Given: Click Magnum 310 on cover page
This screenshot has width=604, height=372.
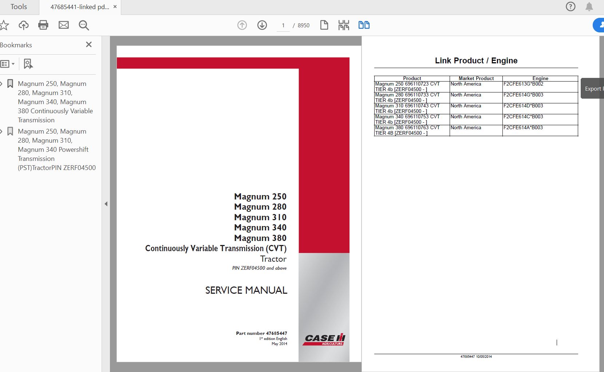Looking at the screenshot, I should [260, 217].
